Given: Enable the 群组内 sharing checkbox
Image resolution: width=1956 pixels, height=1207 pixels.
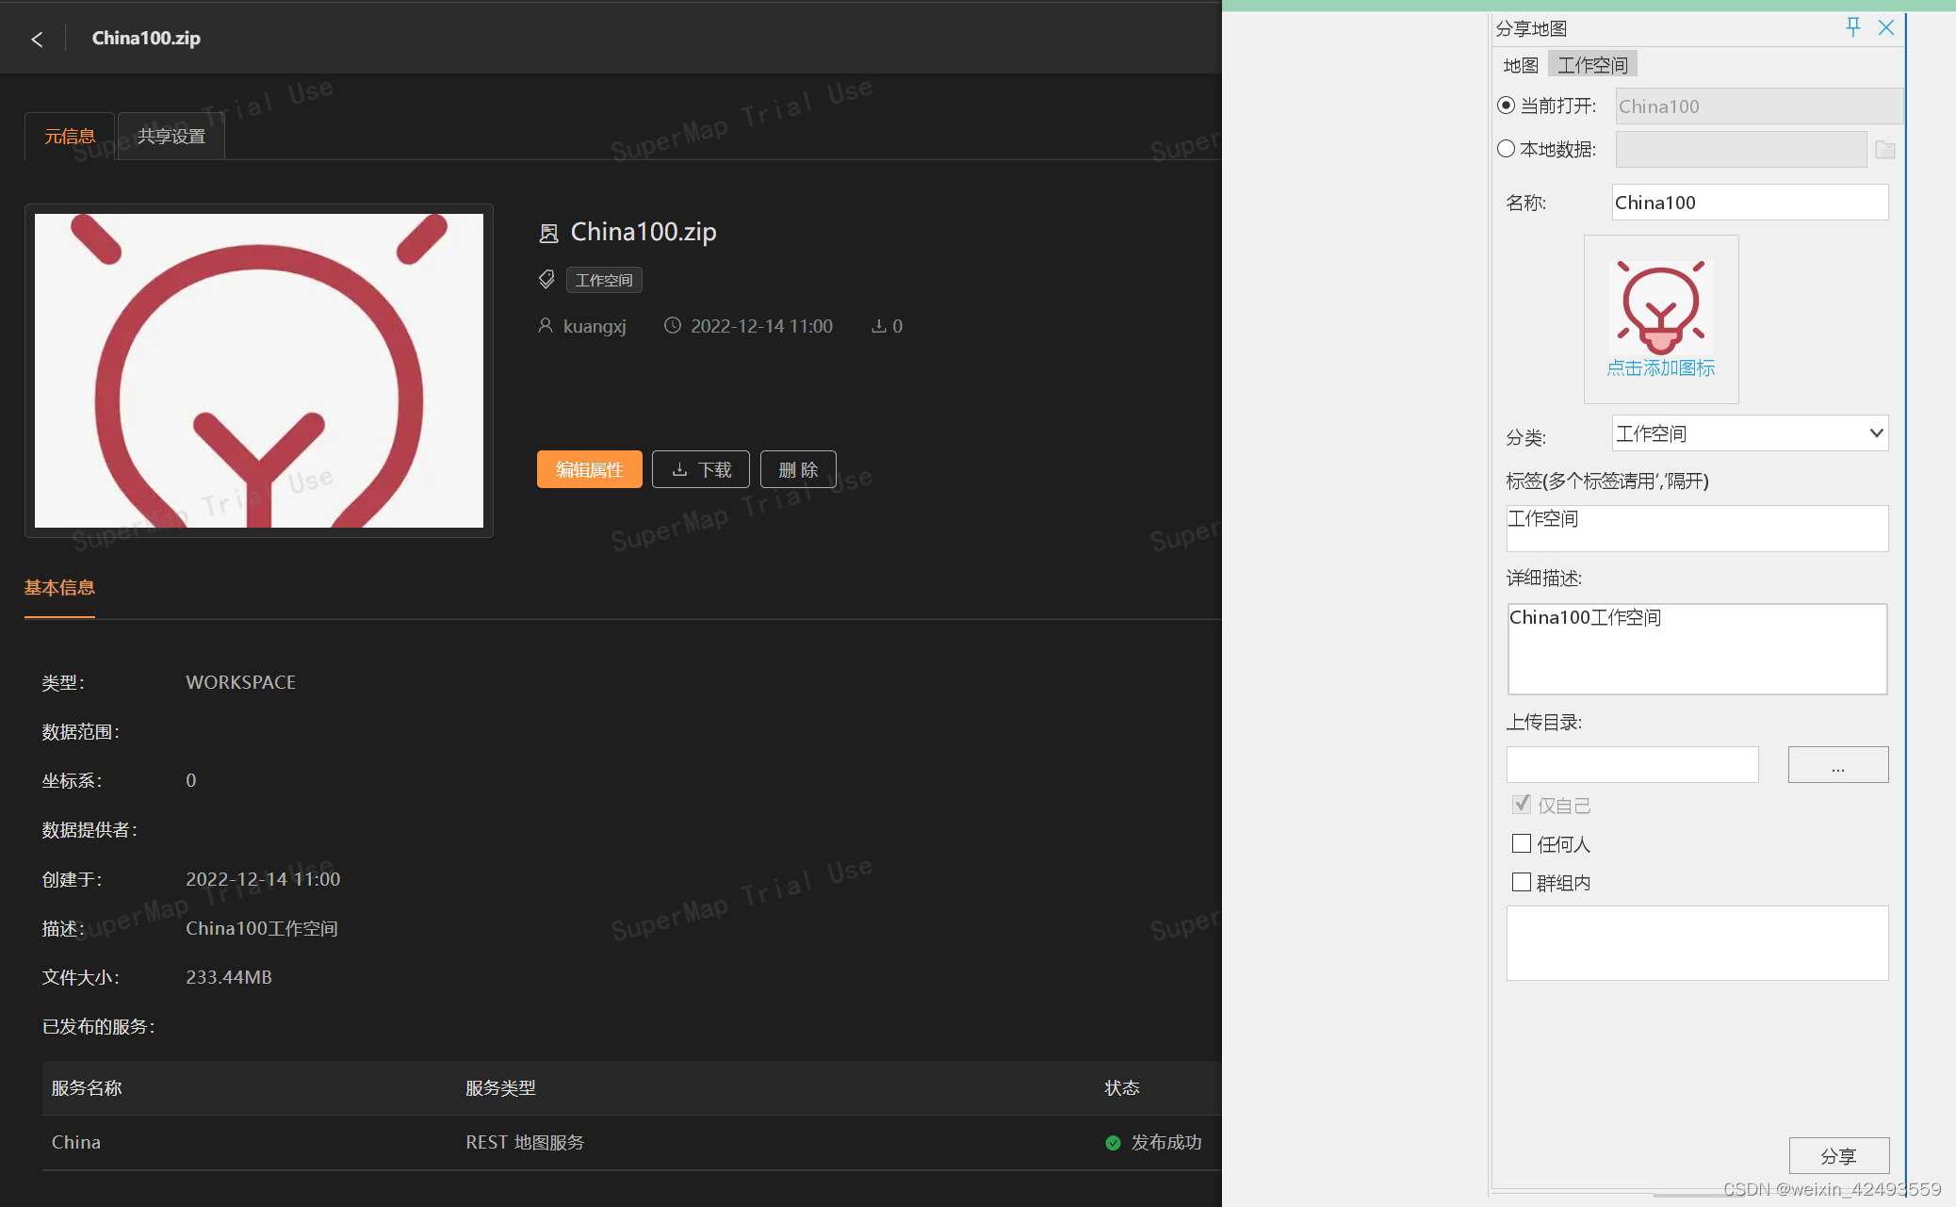Looking at the screenshot, I should point(1521,882).
